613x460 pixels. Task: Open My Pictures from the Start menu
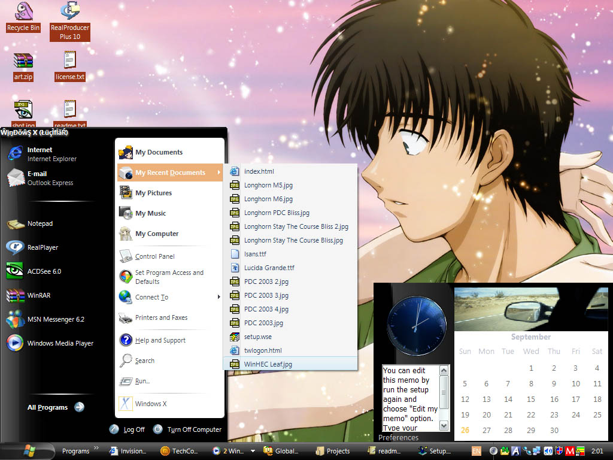[x=169, y=193]
